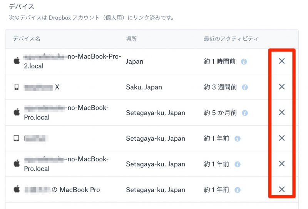Show info for 約 1 時間前 activity

244,62
